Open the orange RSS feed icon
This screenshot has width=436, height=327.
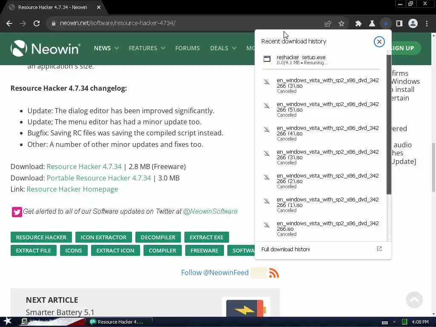(x=274, y=273)
